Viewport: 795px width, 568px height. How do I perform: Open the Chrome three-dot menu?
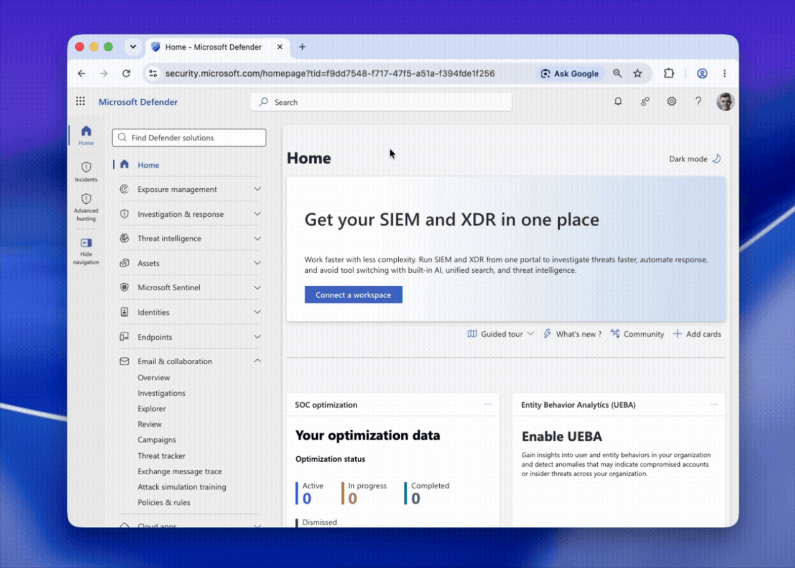pyautogui.click(x=725, y=73)
